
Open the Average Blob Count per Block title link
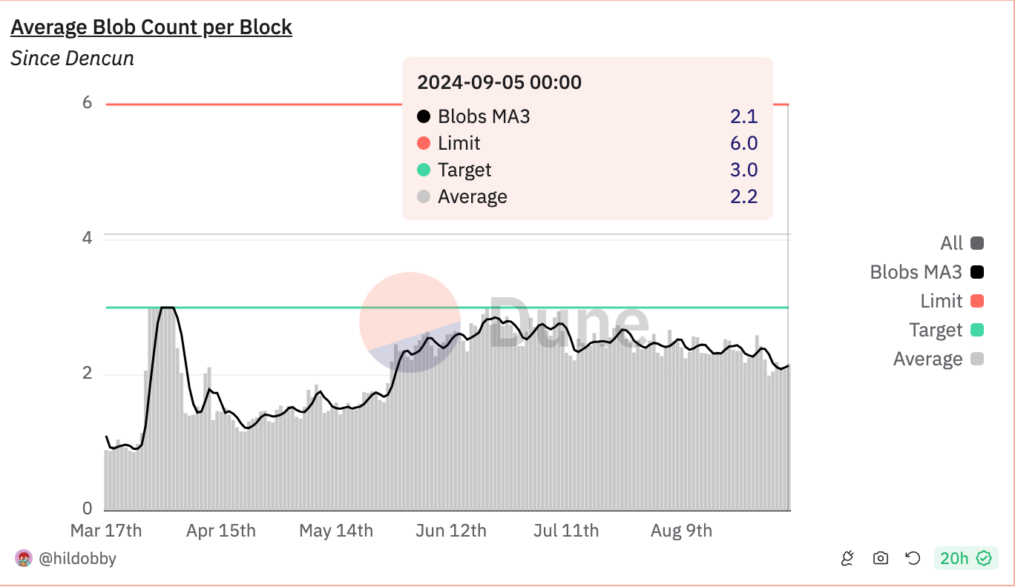click(x=151, y=27)
